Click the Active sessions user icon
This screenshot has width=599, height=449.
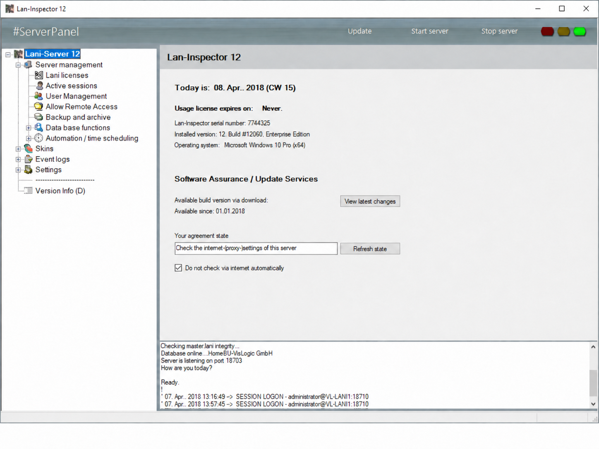click(39, 86)
